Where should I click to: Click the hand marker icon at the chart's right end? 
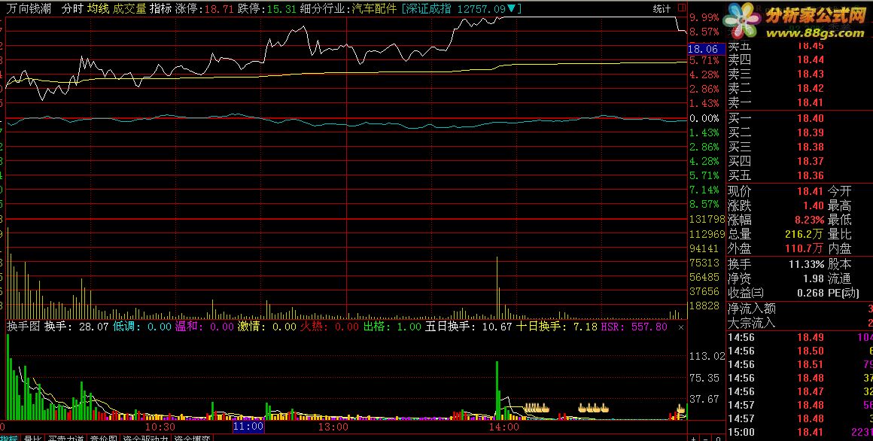click(680, 409)
